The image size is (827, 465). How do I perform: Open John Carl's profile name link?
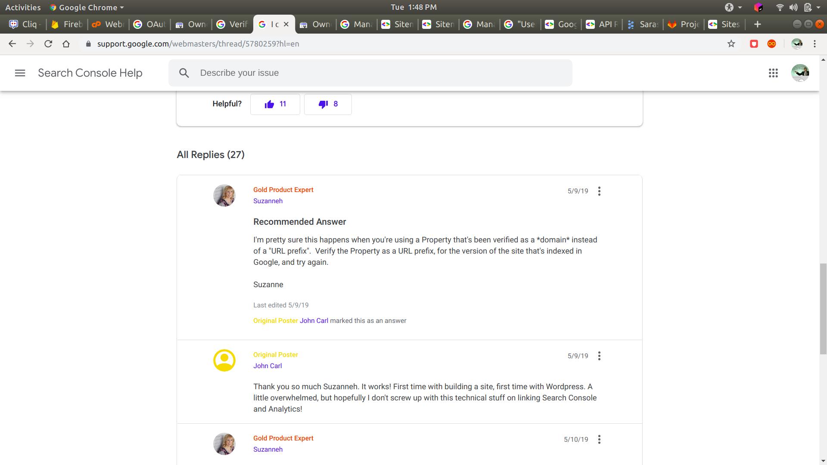[267, 366]
